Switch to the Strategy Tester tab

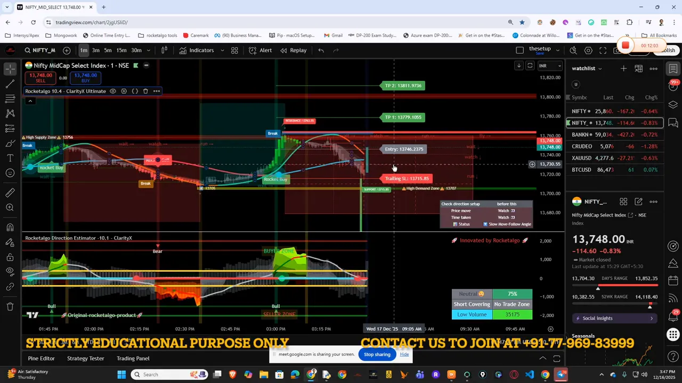pyautogui.click(x=85, y=358)
